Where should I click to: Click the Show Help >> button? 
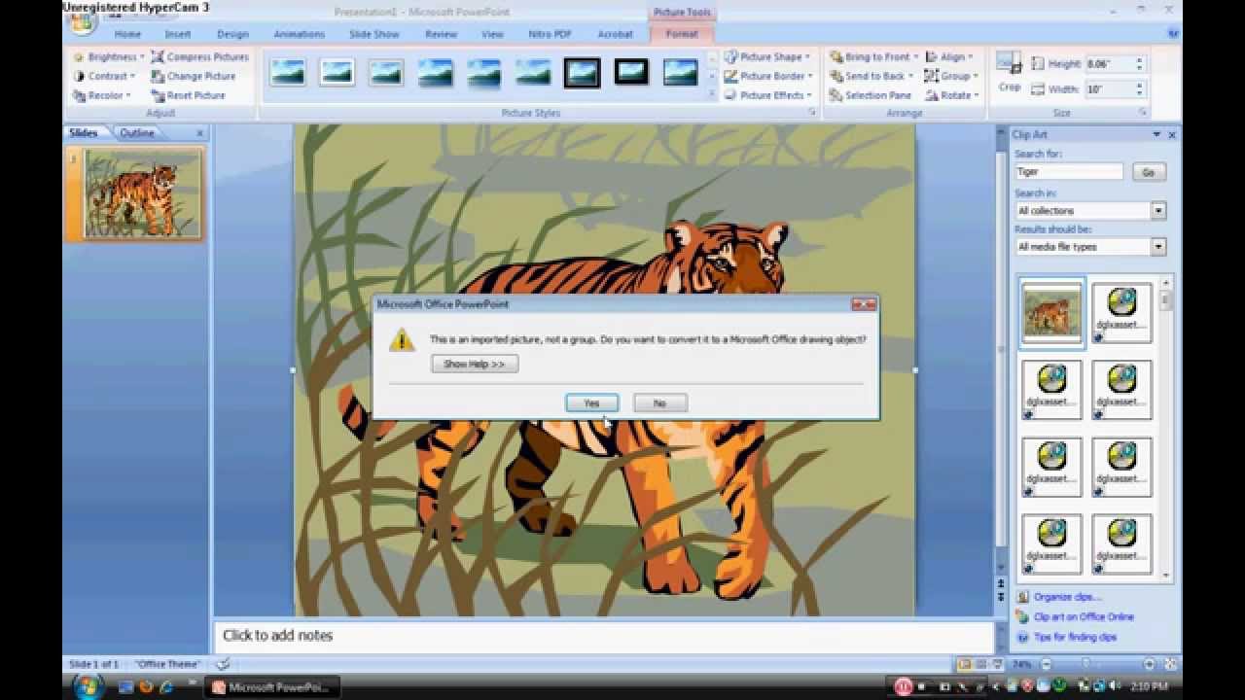(x=474, y=364)
